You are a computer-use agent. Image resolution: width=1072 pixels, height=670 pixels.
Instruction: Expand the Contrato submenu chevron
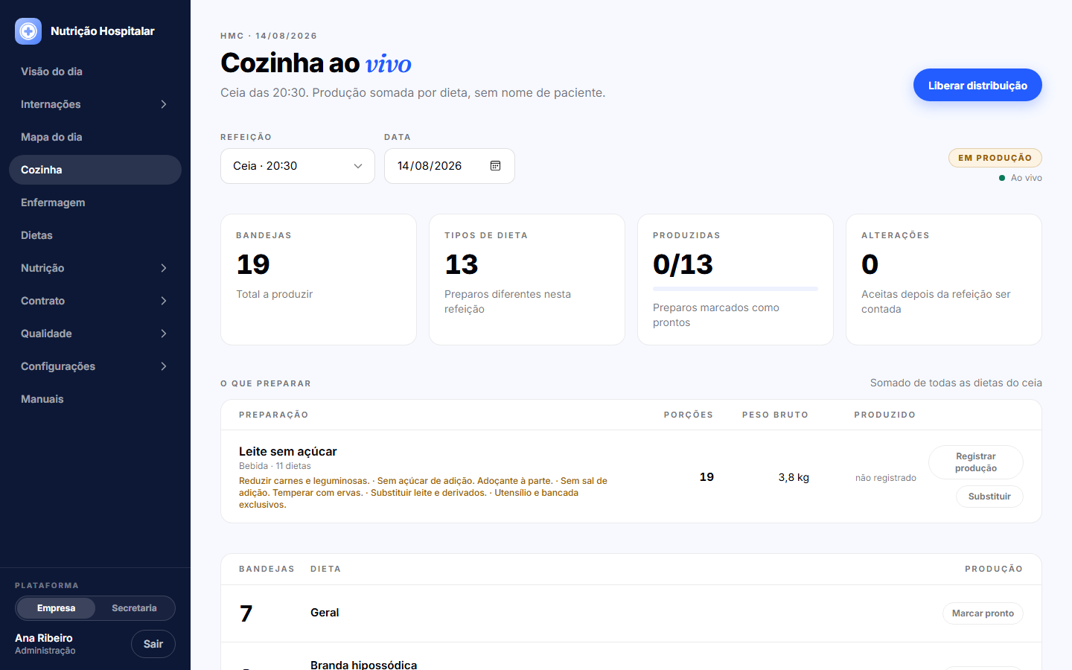coord(164,301)
